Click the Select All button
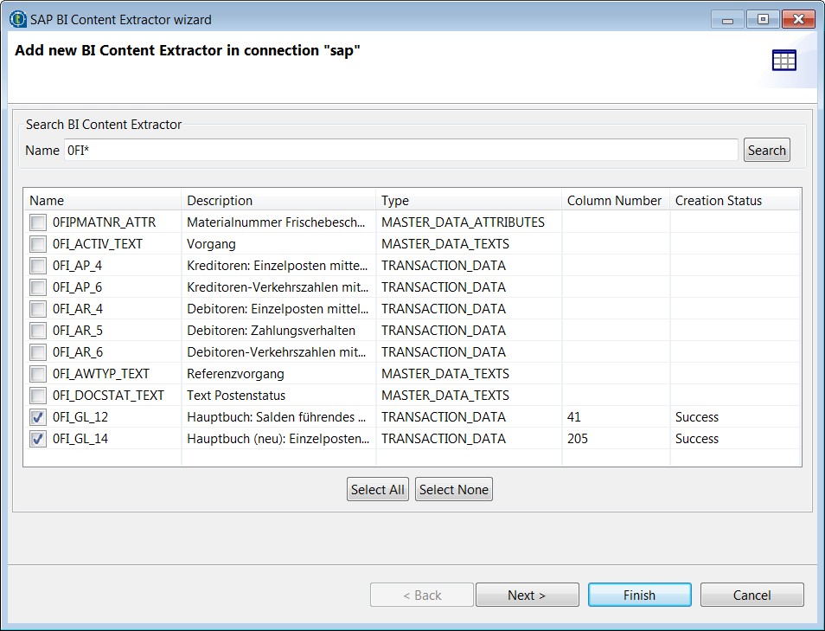Viewport: 825px width, 631px height. [377, 490]
